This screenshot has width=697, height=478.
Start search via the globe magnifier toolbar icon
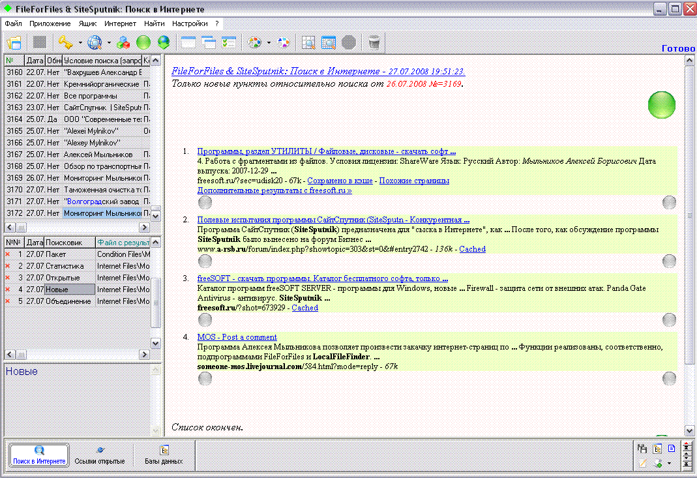click(93, 42)
